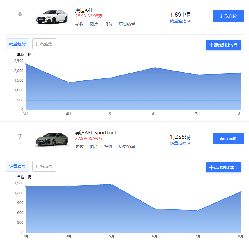Collapse the 销量趋势 expander for 奥迪A5L Sportback
Image resolution: width=249 pixels, height=243 pixels.
pos(180,143)
